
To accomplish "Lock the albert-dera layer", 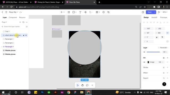I will (x=24, y=35).
